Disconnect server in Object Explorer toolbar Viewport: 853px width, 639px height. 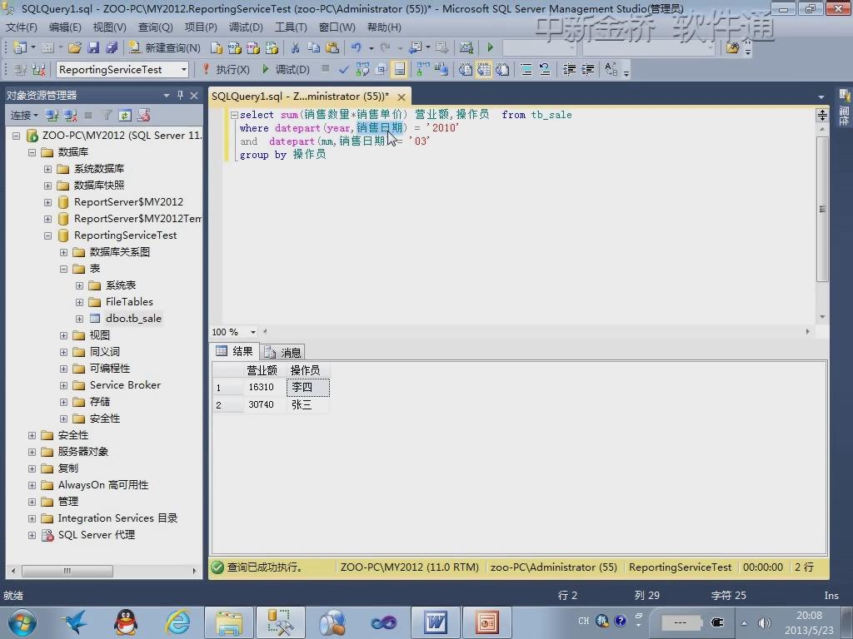pos(71,115)
